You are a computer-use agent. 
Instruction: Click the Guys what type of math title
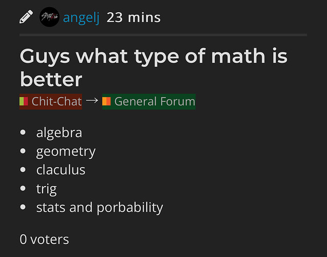click(x=153, y=68)
